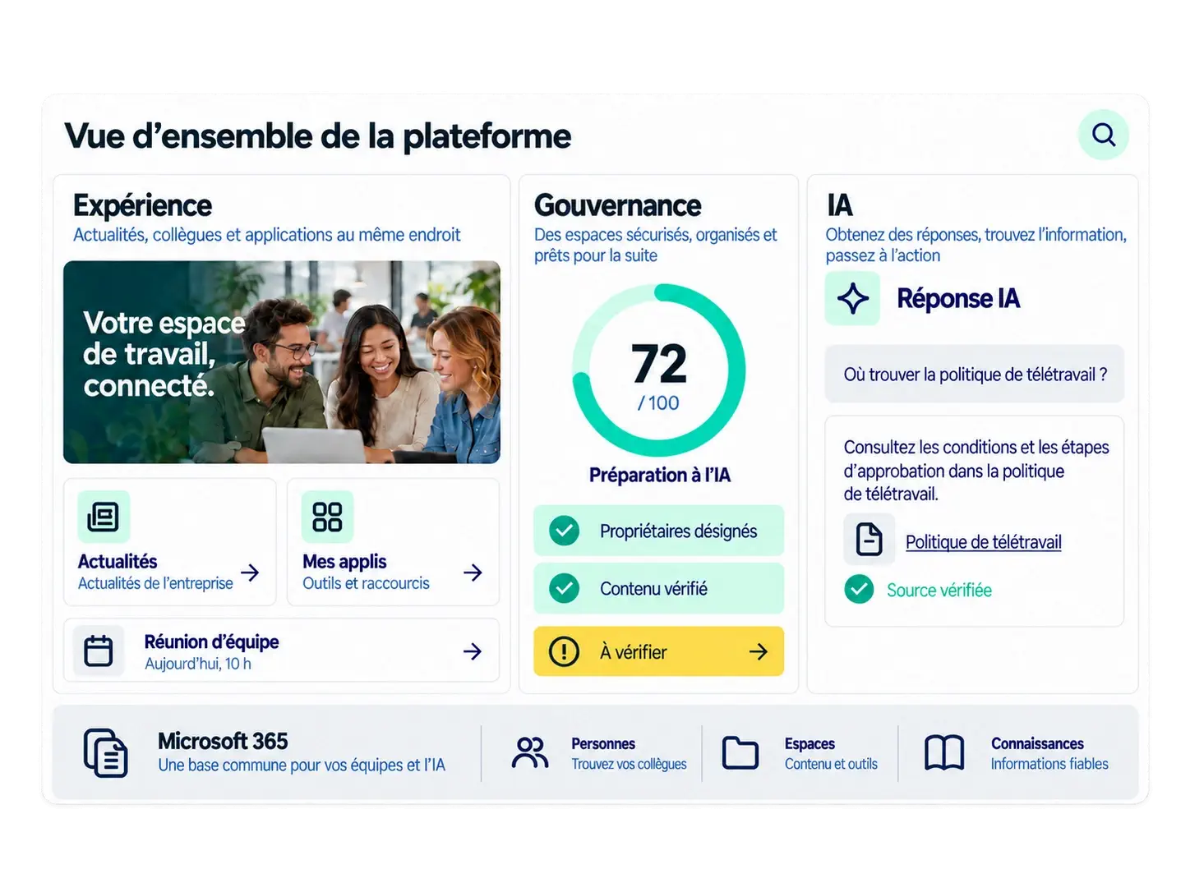Click the green checkmark next to Source vérifiée
The image size is (1190, 892).
(x=860, y=589)
